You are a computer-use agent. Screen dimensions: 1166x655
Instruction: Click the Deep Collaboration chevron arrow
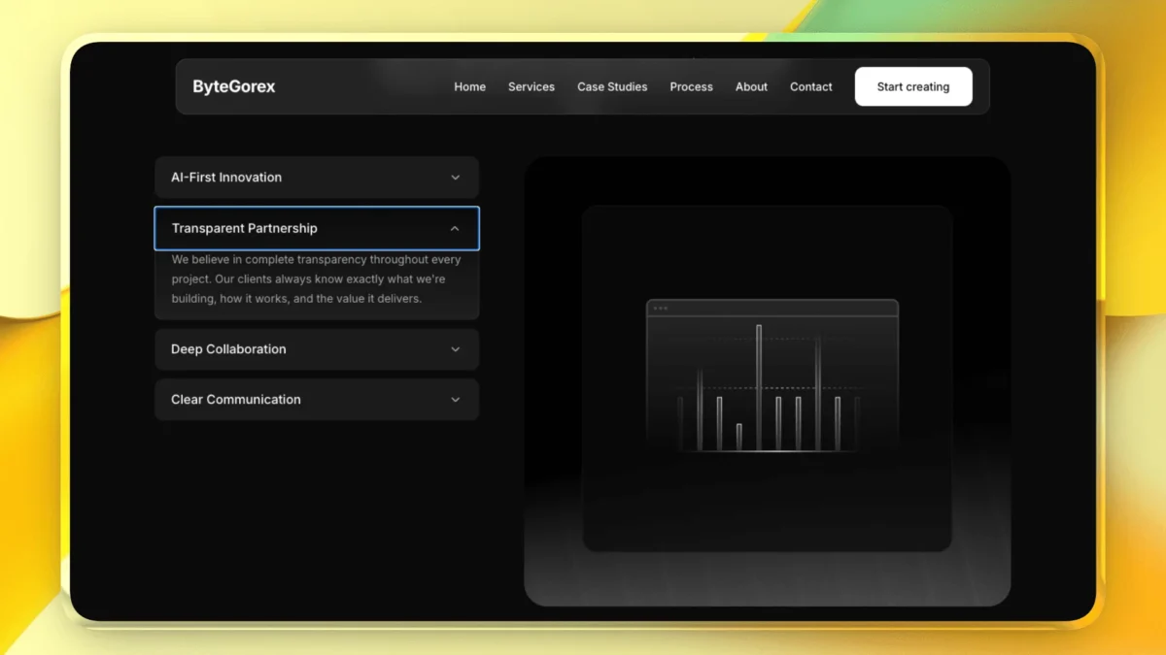[456, 349]
